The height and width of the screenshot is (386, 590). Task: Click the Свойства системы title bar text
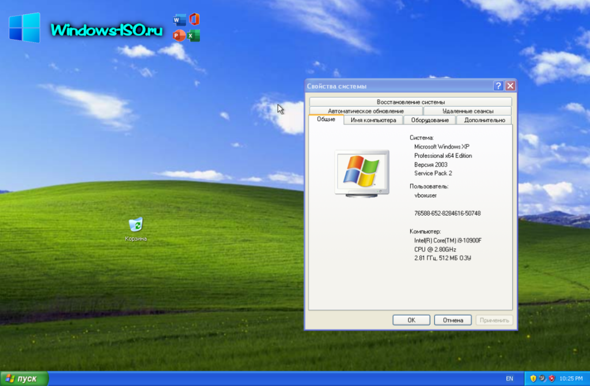pos(336,86)
